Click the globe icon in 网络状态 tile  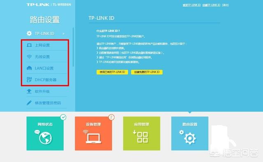(x=46, y=138)
